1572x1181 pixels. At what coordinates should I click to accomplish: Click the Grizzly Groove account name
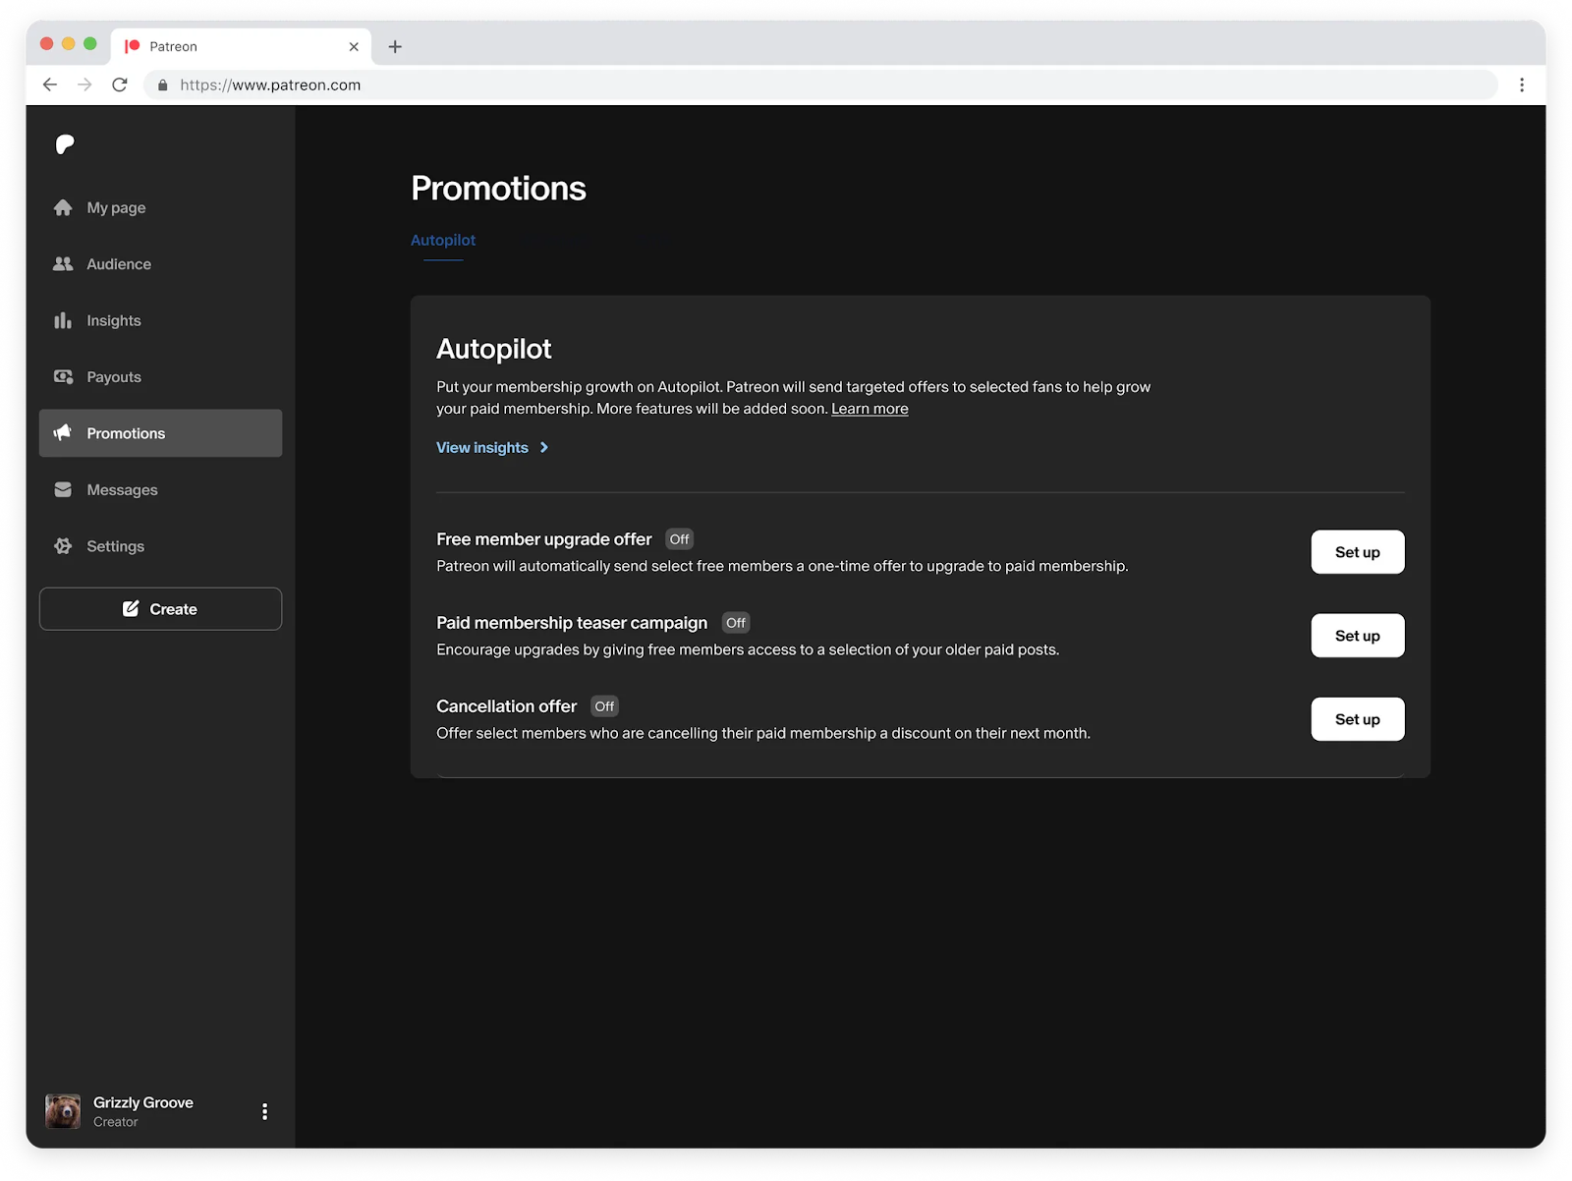pyautogui.click(x=143, y=1102)
